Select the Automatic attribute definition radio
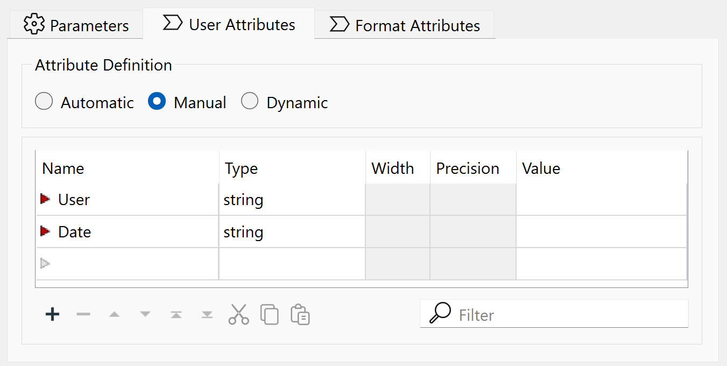Image resolution: width=727 pixels, height=366 pixels. (44, 101)
